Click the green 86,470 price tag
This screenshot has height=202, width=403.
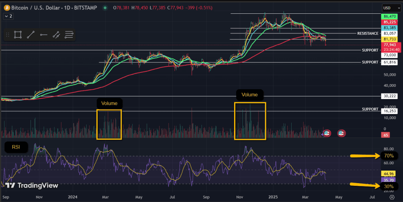tap(389, 17)
